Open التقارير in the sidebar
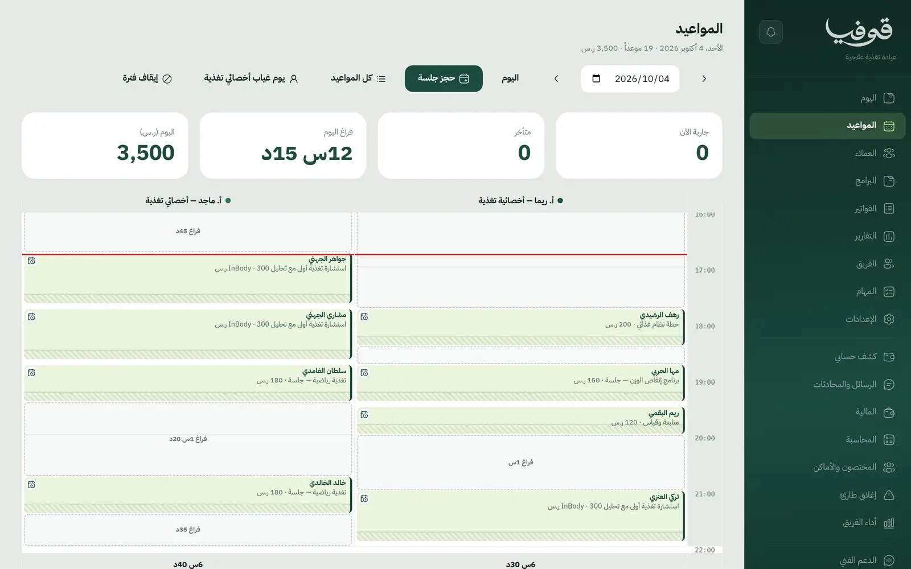This screenshot has height=569, width=911. (x=827, y=236)
